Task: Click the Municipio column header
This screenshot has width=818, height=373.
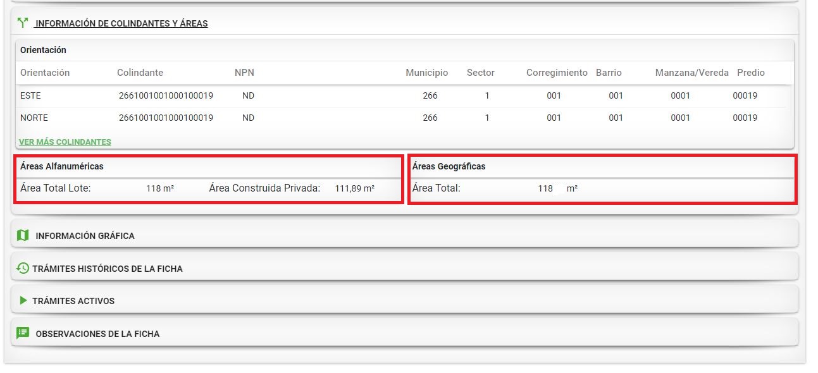Action: 426,73
